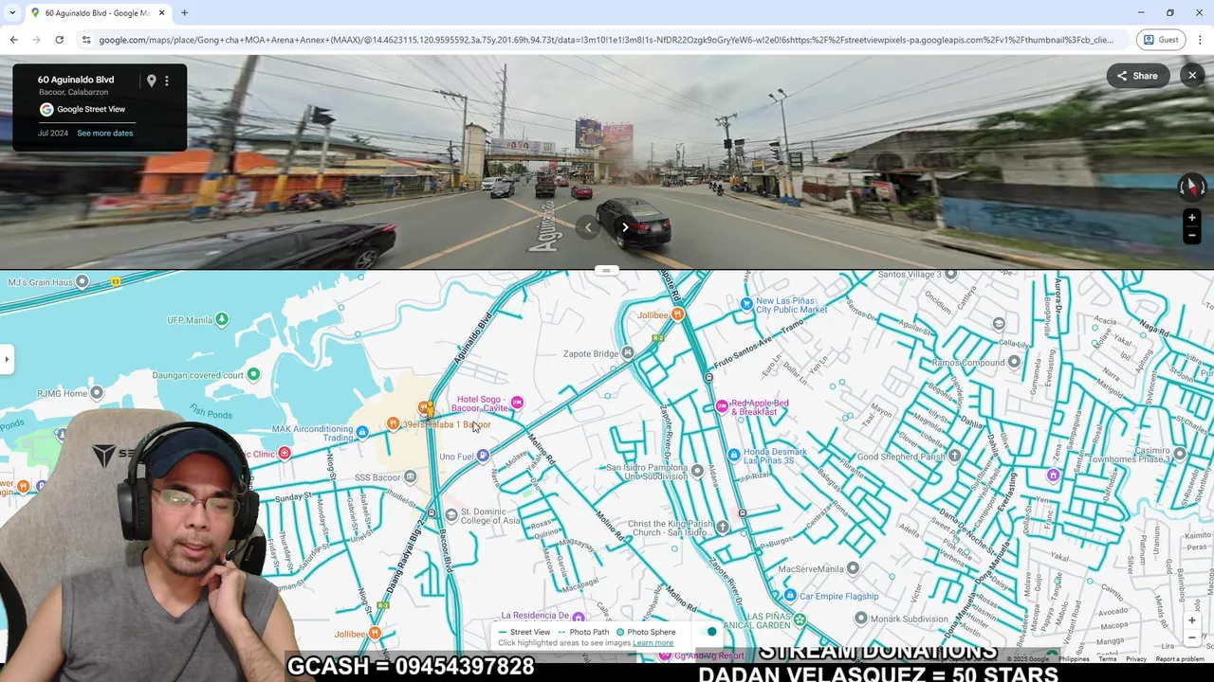Toggle the Street View layer switch off
This screenshot has height=682, width=1214.
pyautogui.click(x=708, y=632)
